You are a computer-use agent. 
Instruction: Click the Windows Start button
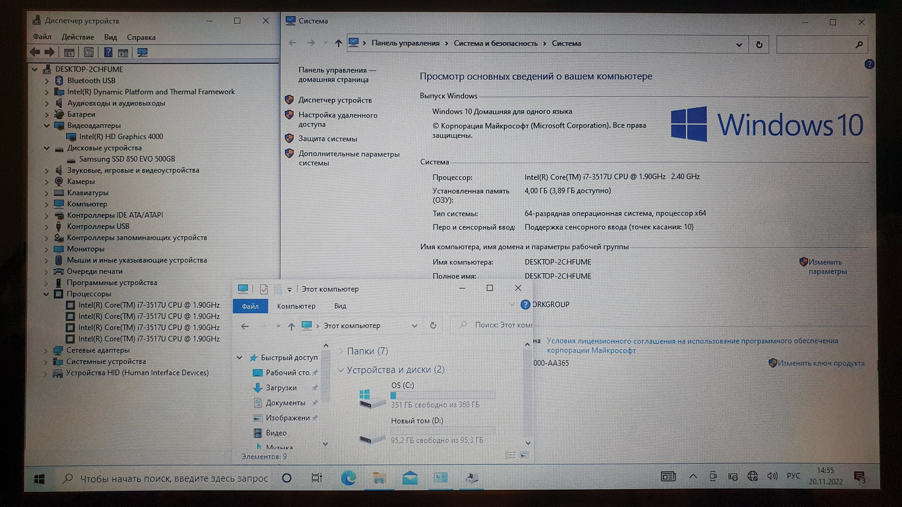[x=39, y=479]
